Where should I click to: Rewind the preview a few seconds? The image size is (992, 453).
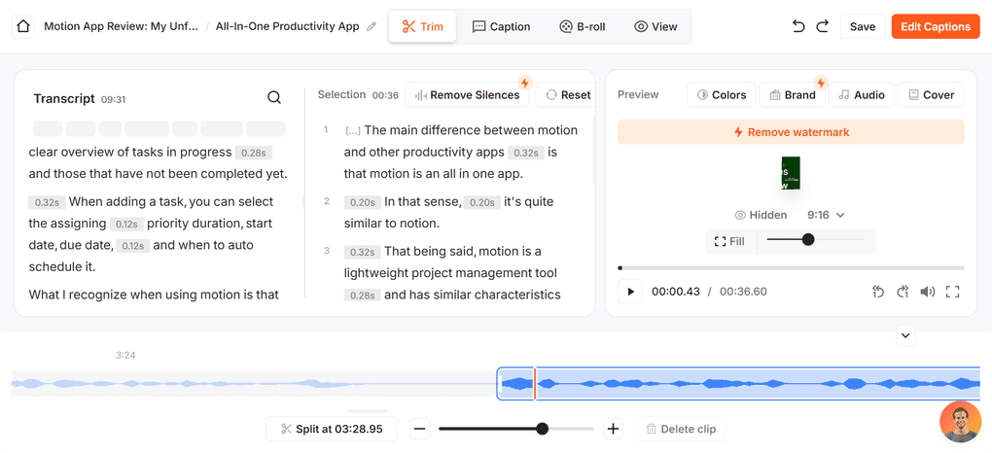point(878,292)
